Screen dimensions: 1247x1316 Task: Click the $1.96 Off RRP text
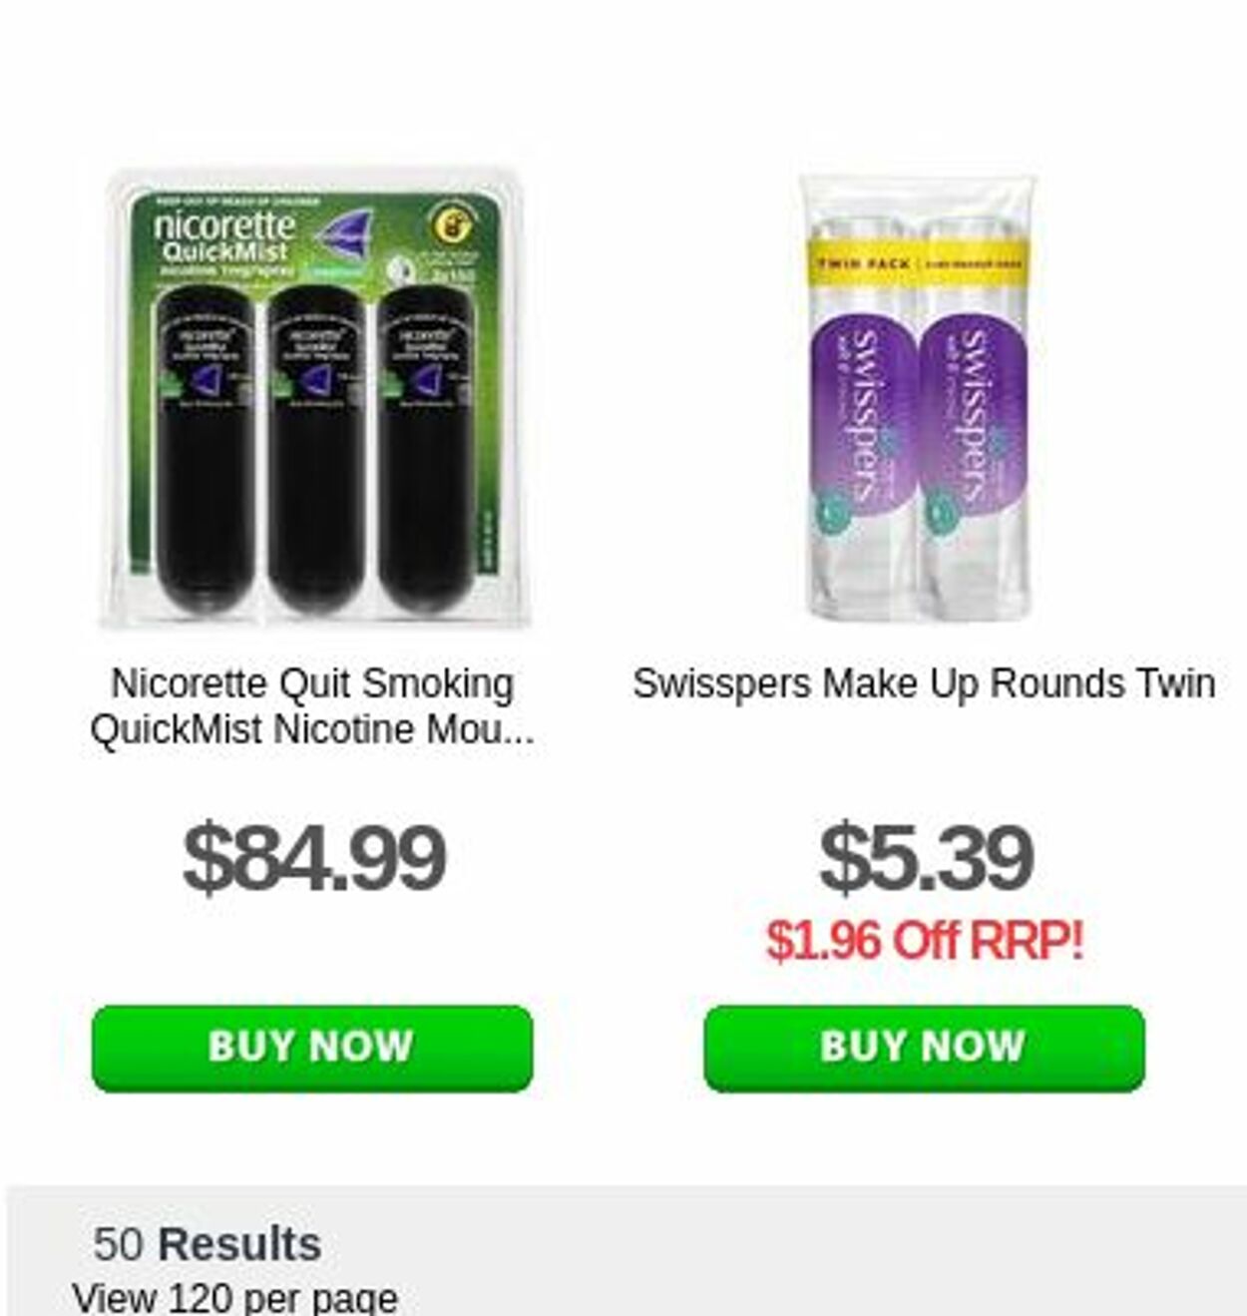pyautogui.click(x=924, y=940)
